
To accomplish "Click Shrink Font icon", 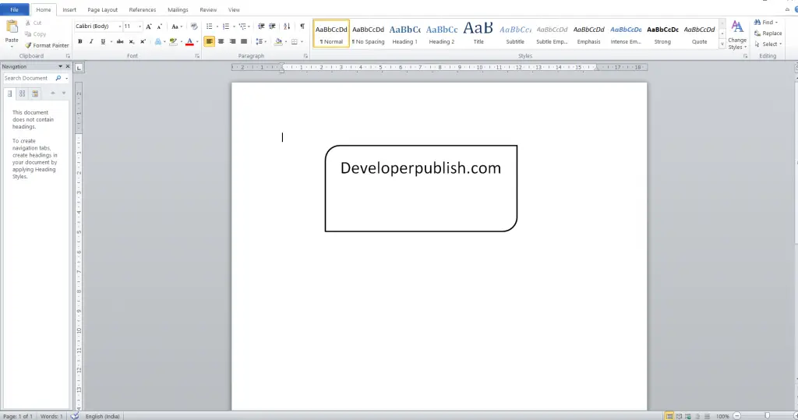I will [159, 26].
